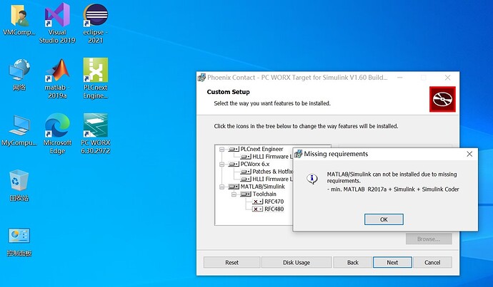Viewport: 493px width, 287px height.
Task: Cancel the PC WORX Target installation
Action: pos(432,263)
